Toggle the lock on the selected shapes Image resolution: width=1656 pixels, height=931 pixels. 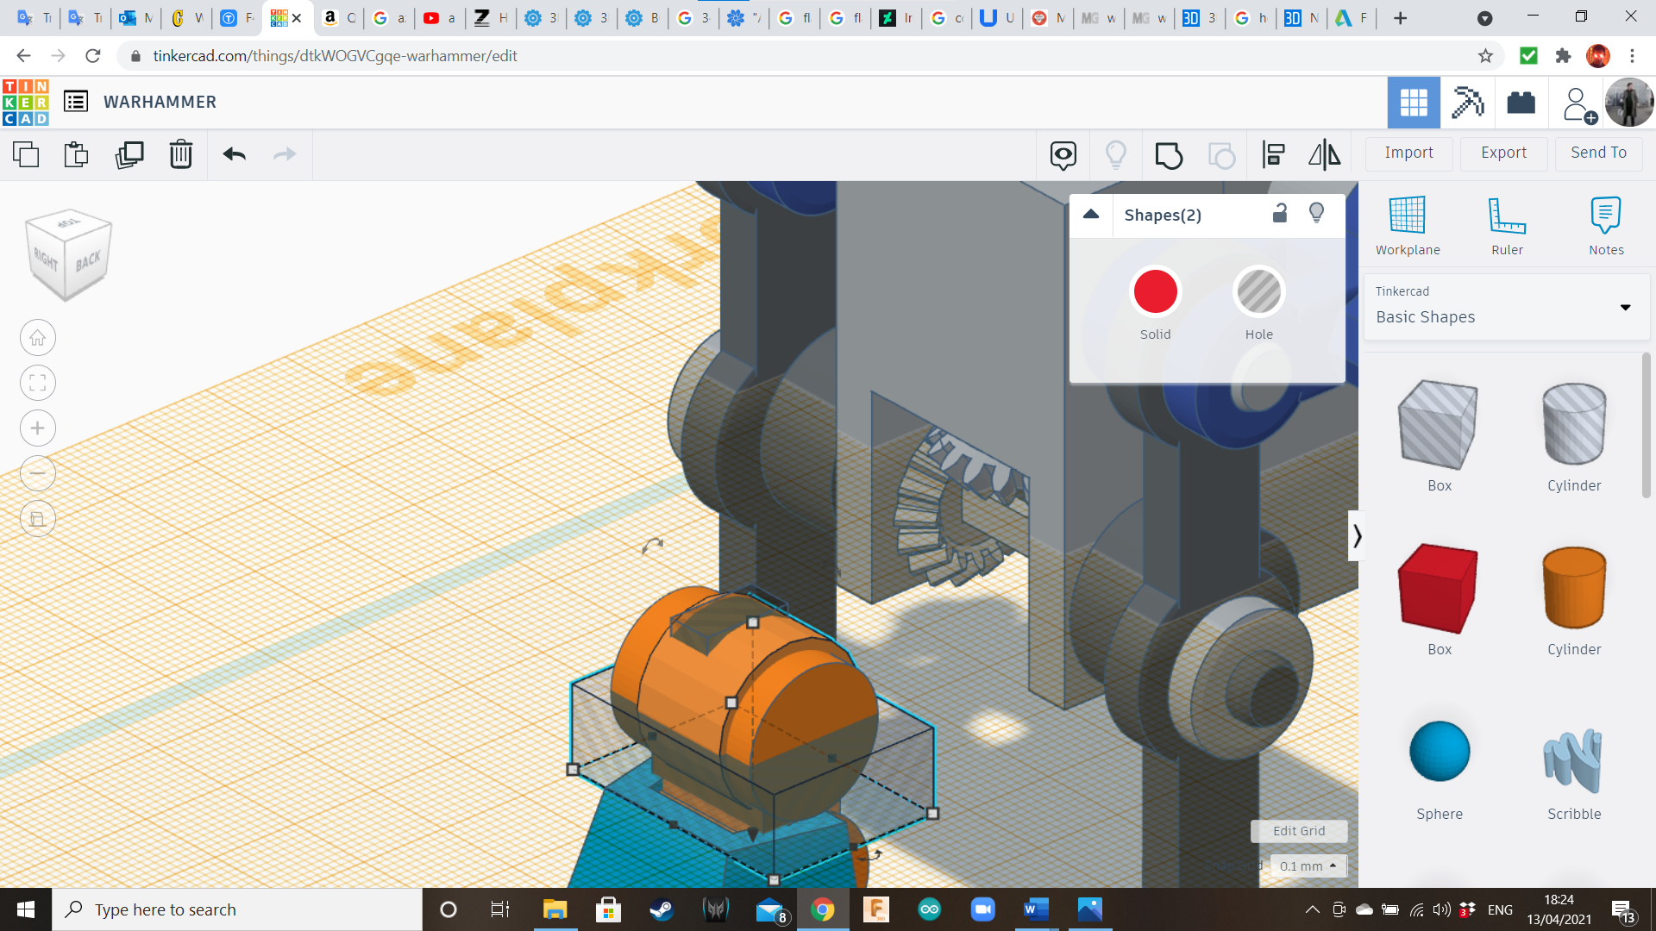pos(1280,214)
